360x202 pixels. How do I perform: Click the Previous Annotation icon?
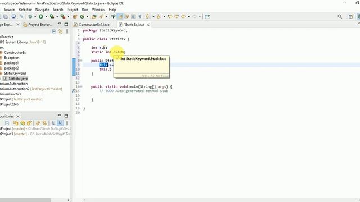(159, 16)
